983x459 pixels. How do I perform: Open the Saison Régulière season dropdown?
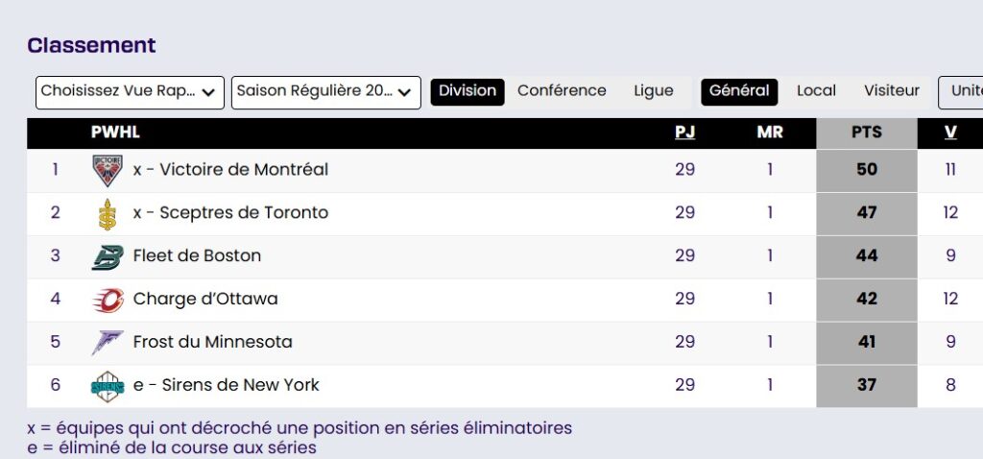point(326,92)
